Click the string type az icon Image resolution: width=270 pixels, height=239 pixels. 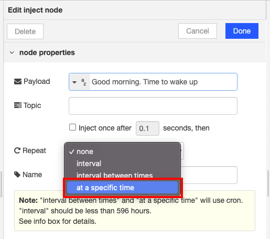(x=84, y=82)
